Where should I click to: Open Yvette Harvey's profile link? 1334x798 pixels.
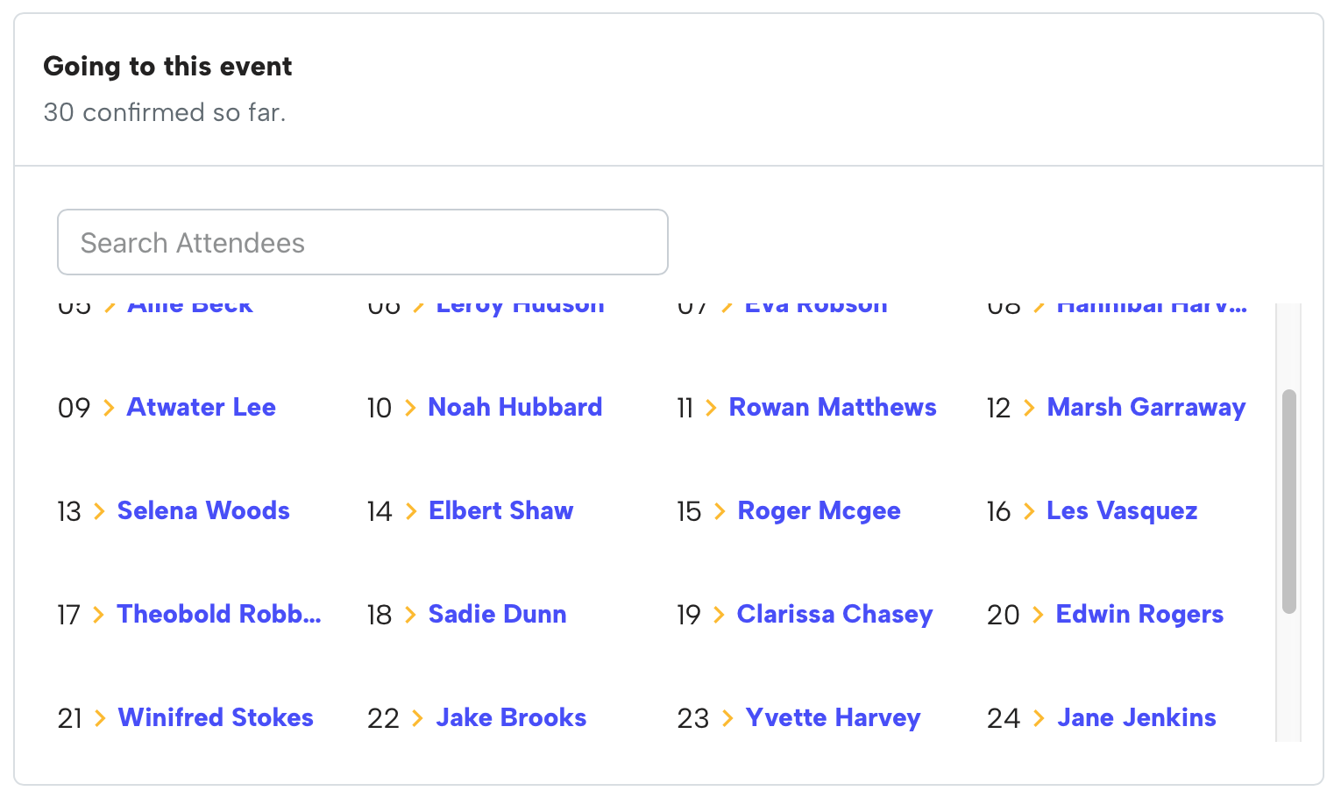pos(833,717)
